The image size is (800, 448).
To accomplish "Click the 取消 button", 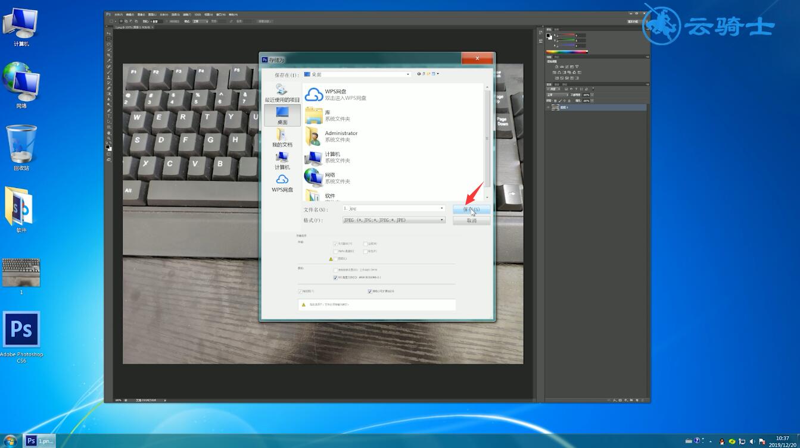I will 471,220.
